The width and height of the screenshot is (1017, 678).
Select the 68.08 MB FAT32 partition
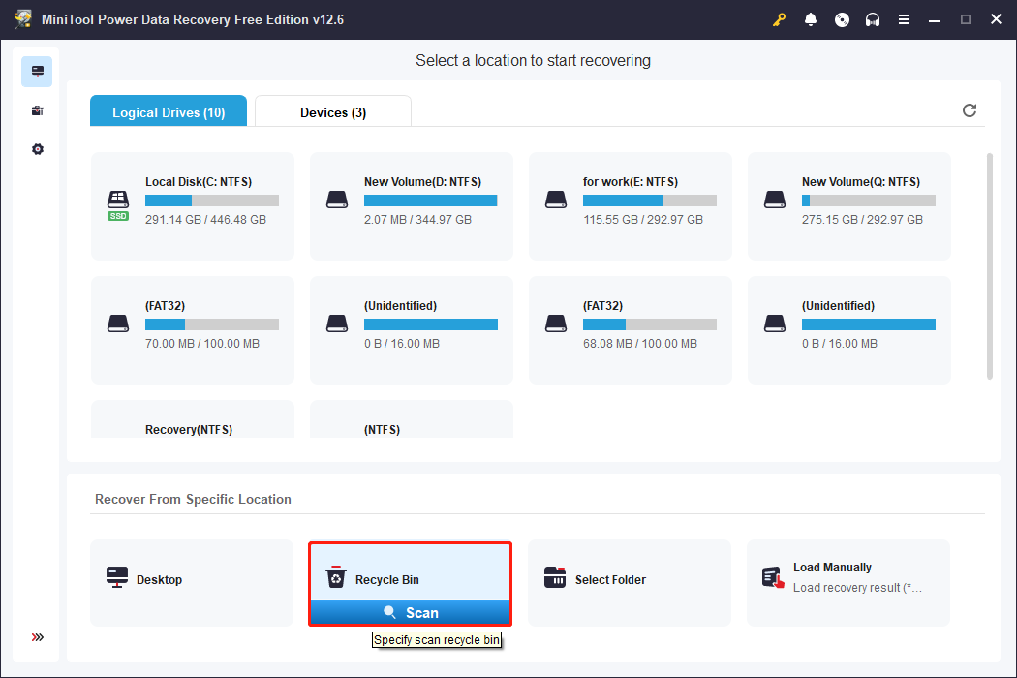tap(631, 330)
